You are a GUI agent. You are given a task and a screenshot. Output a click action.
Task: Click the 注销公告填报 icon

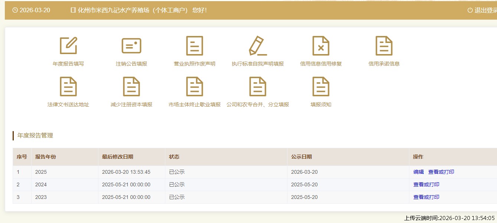pos(131,46)
